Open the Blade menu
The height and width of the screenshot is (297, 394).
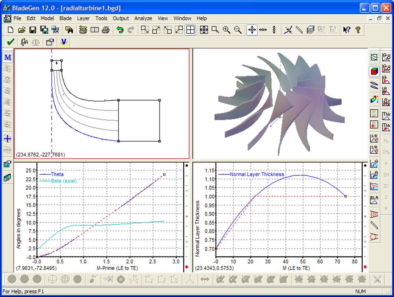click(65, 18)
